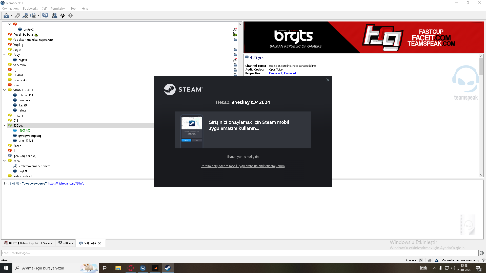Click the cloud sync status icon
Screen dimensions: 486x273
(430, 260)
